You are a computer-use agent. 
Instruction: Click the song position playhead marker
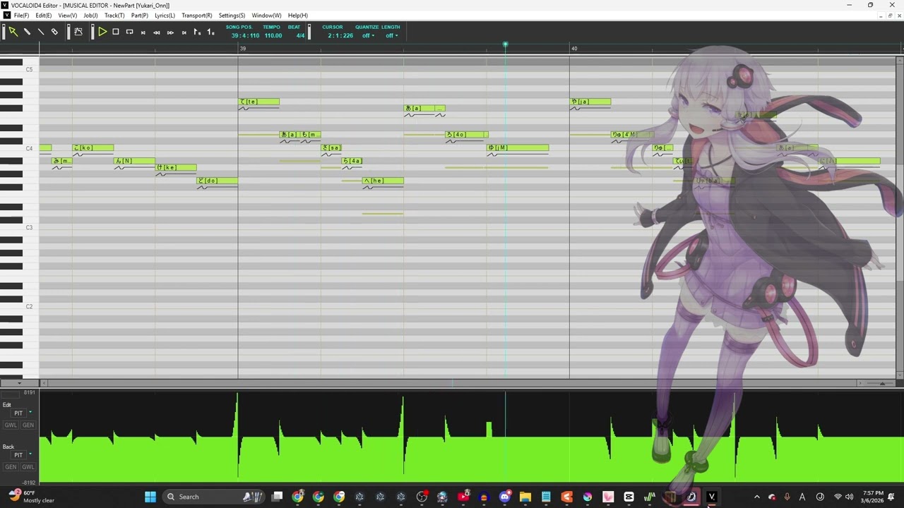[505, 45]
